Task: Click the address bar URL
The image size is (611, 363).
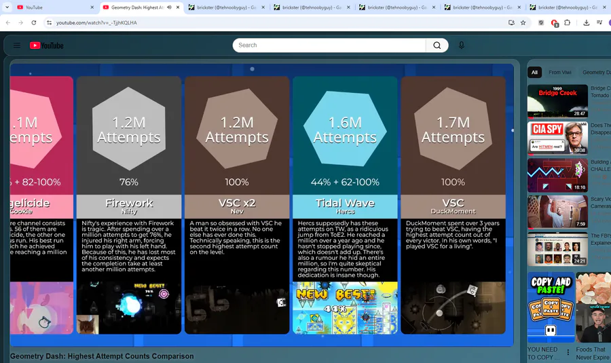Action: point(96,22)
